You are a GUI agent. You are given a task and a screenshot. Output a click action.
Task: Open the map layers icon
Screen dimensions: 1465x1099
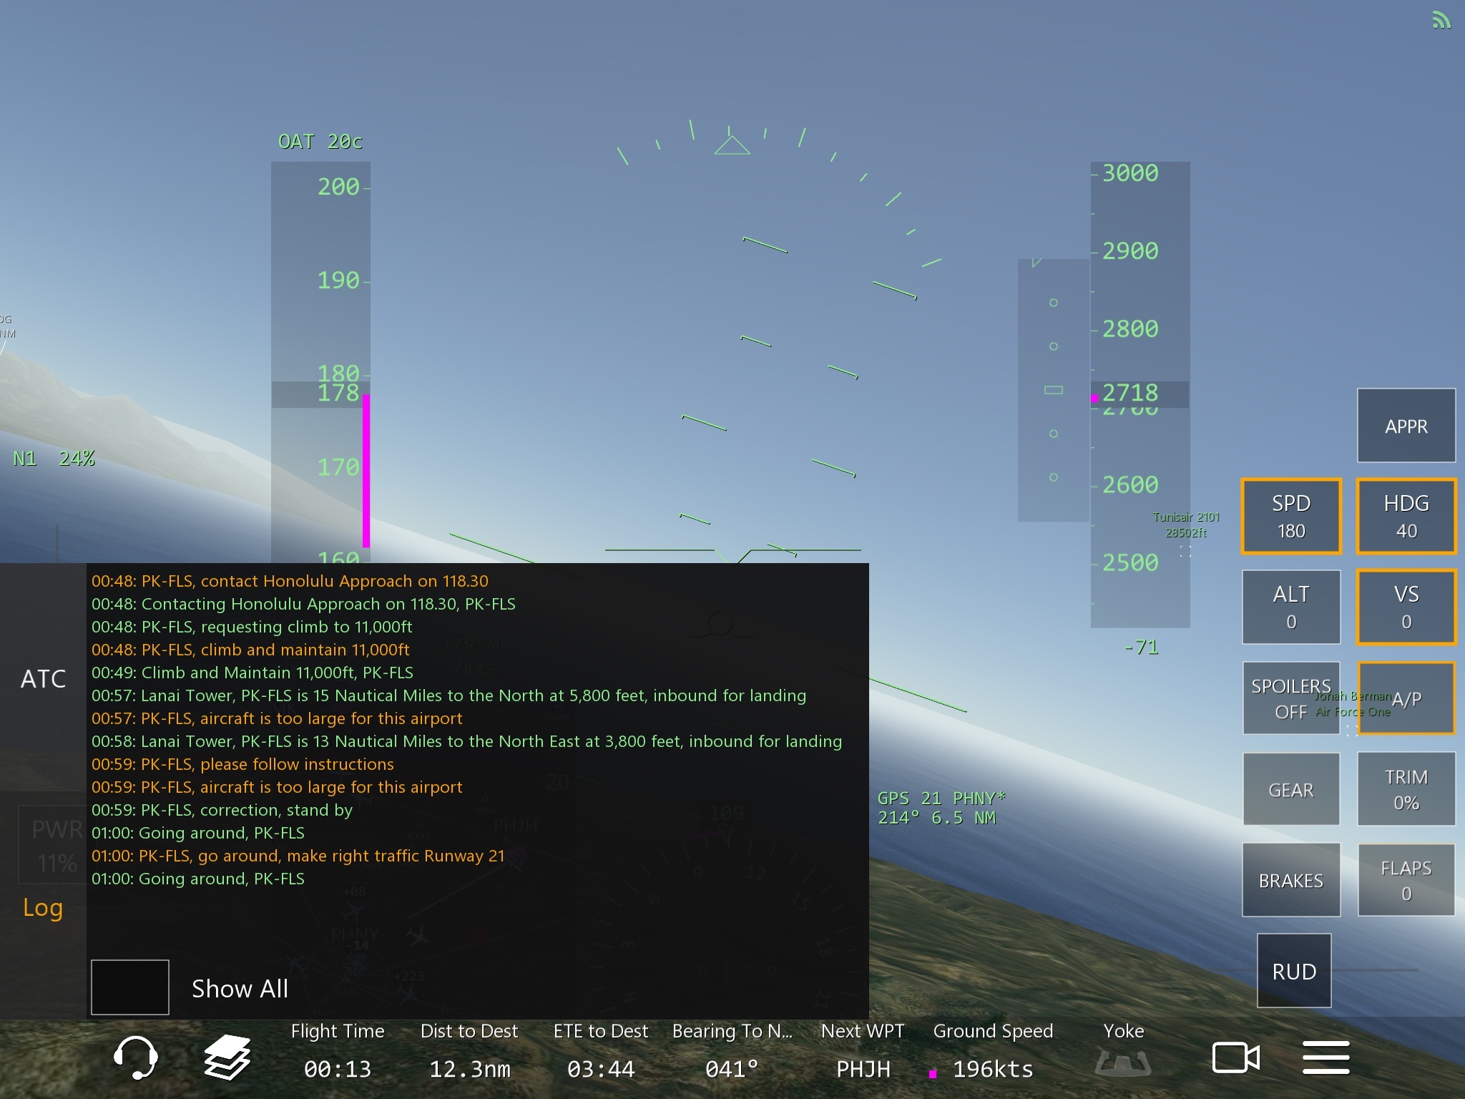coord(227,1057)
